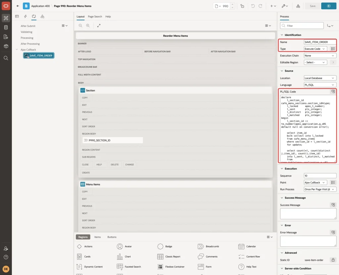Open the Execution Chain dropdown
This screenshot has height=275, width=339.
click(x=320, y=56)
